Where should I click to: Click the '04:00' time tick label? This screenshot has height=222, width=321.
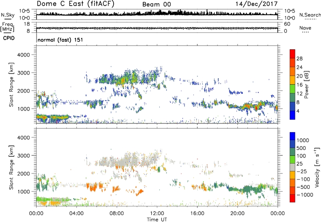(x=76, y=213)
